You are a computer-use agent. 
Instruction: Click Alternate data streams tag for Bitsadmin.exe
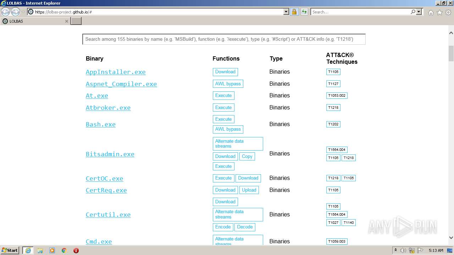pyautogui.click(x=238, y=144)
